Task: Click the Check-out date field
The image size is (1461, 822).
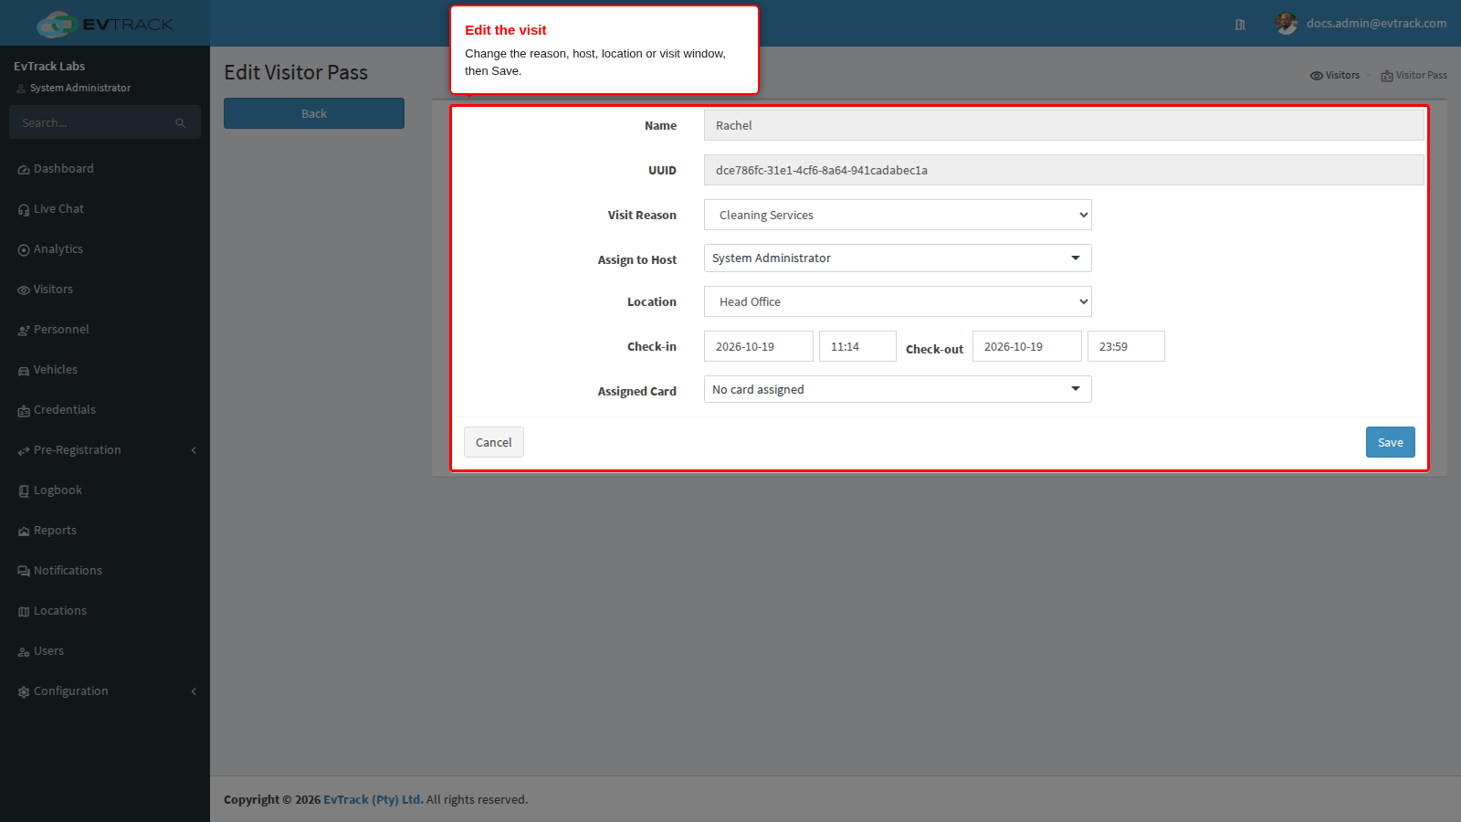Action: [1027, 346]
